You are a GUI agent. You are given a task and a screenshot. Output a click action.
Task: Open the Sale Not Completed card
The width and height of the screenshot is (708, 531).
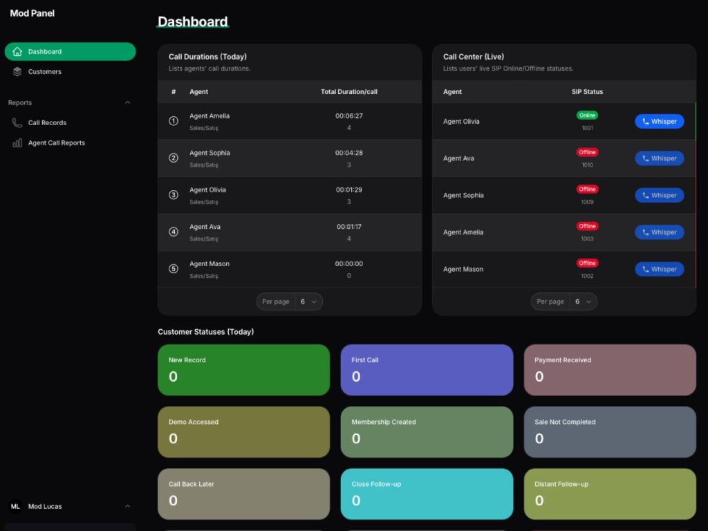pyautogui.click(x=610, y=432)
